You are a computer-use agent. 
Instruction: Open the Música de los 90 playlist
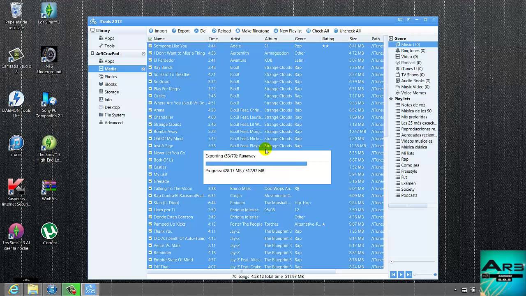(413, 111)
